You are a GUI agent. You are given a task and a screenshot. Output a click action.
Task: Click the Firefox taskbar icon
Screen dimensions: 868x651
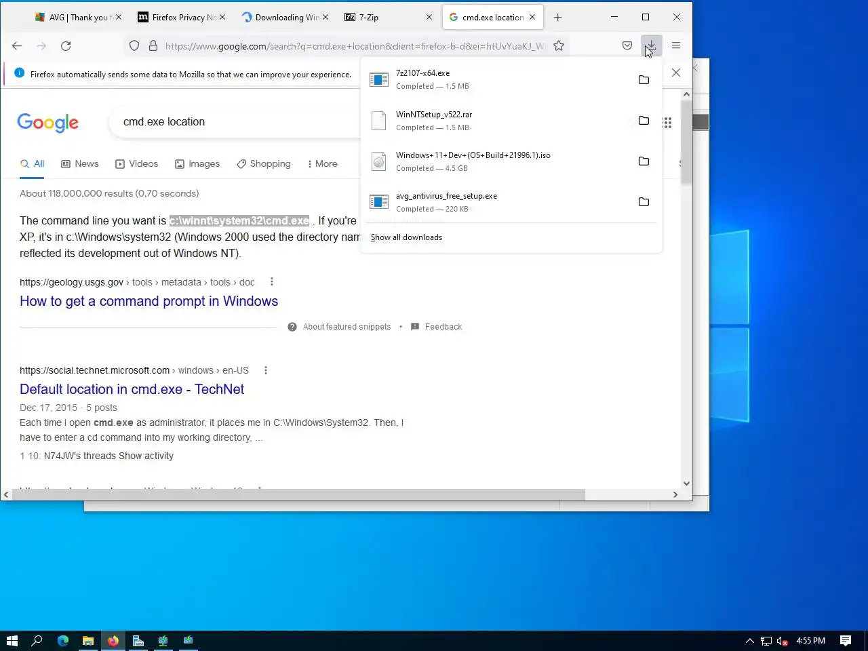113,640
